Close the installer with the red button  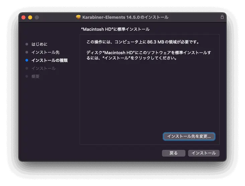[x=23, y=17]
